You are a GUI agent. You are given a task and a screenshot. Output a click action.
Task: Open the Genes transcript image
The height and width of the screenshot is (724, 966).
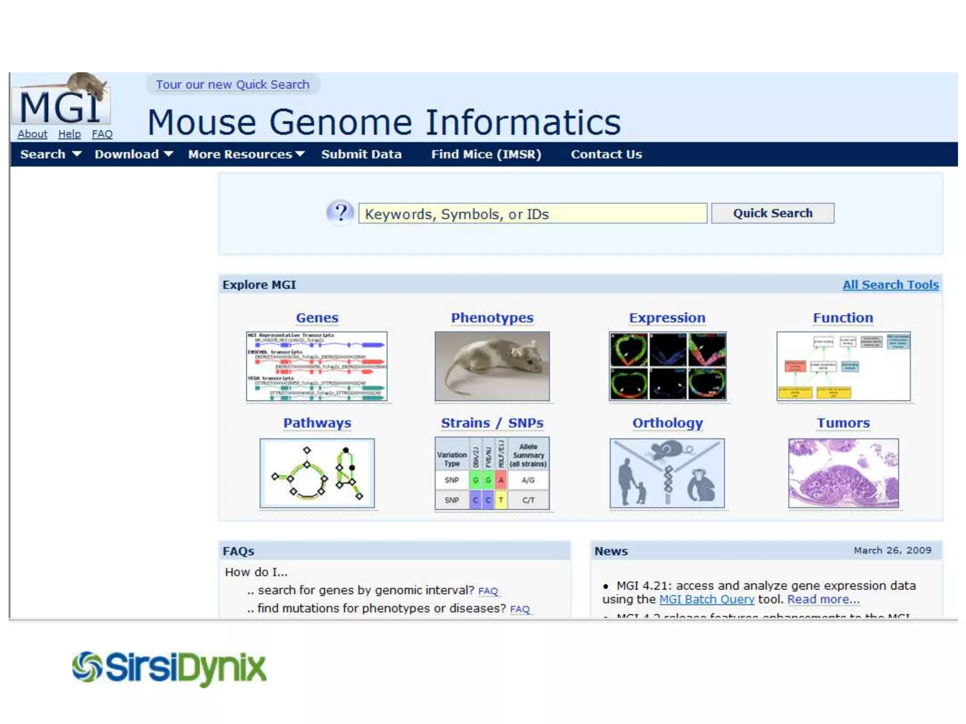pyautogui.click(x=316, y=366)
